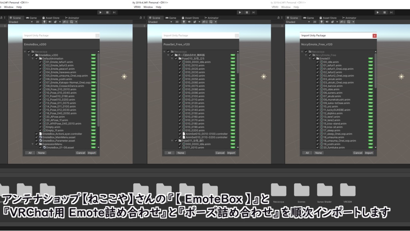
Task: Enable 2D view mode in Scene toolbar
Action: (x=38, y=22)
